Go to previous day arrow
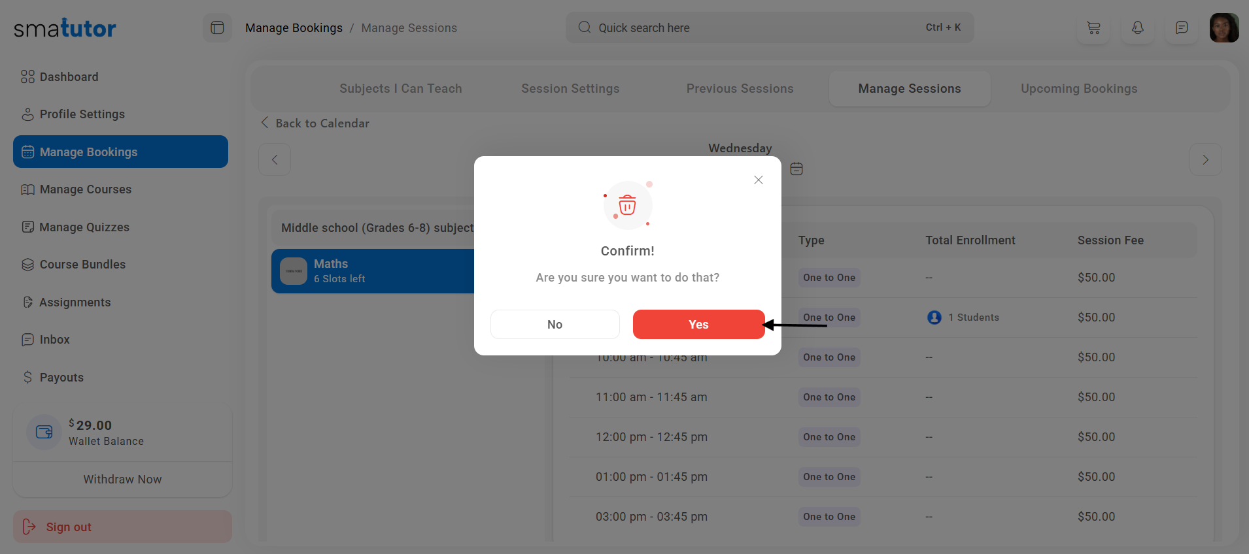 [275, 160]
